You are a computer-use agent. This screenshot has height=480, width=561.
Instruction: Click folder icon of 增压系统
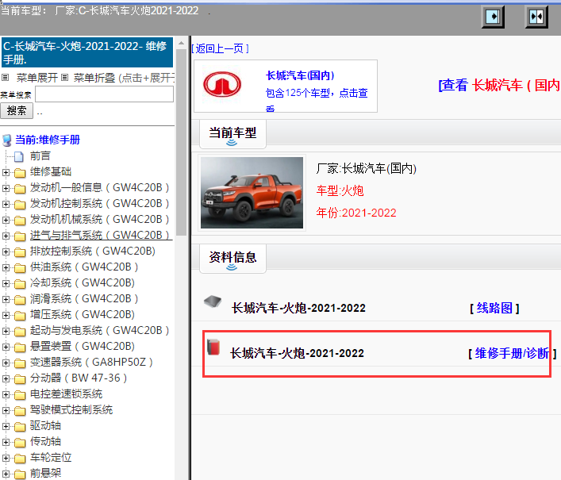pos(20,316)
